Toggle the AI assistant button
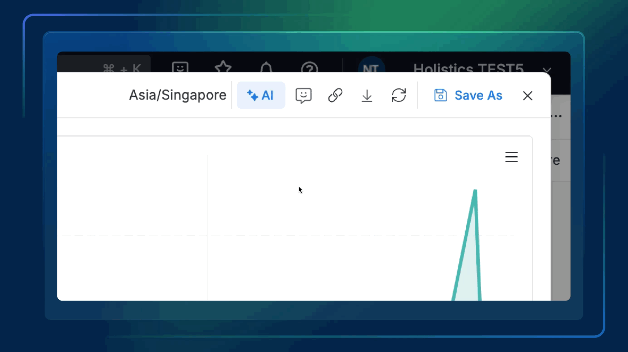 tap(261, 95)
